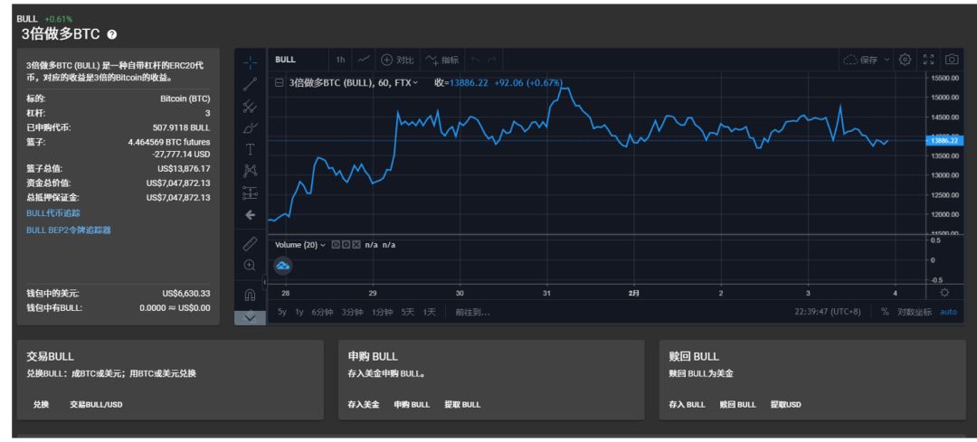Click the 提取 BULL link
The image size is (977, 442).
point(462,405)
